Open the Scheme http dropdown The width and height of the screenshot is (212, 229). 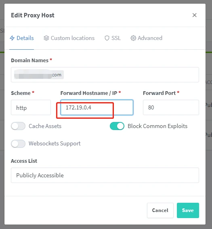click(31, 107)
